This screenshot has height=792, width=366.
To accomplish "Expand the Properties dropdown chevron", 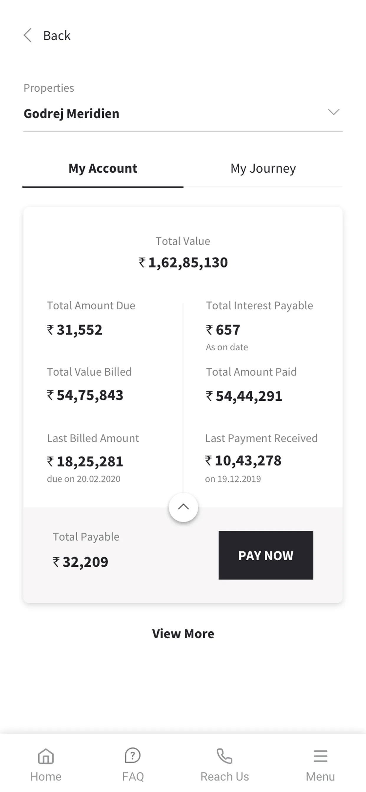I will pyautogui.click(x=334, y=112).
